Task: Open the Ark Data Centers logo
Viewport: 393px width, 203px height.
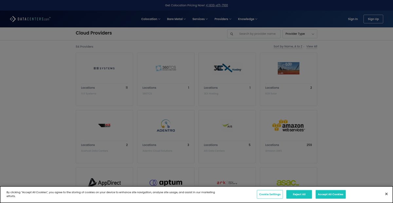Action: (227, 183)
